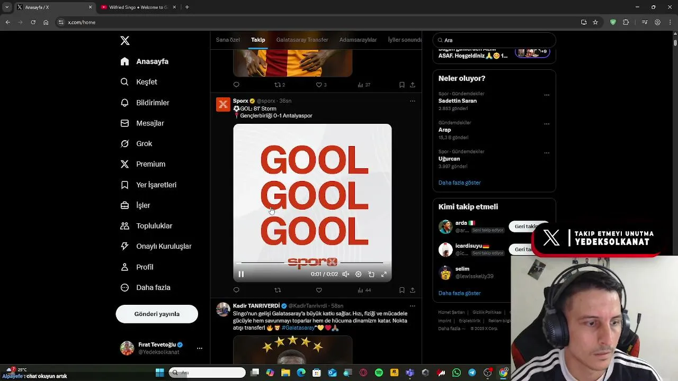
Task: Click the Ara search field on X
Action: [494, 40]
